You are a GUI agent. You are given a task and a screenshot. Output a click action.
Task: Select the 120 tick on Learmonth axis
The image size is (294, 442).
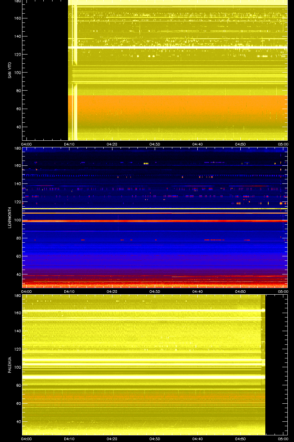point(17,202)
